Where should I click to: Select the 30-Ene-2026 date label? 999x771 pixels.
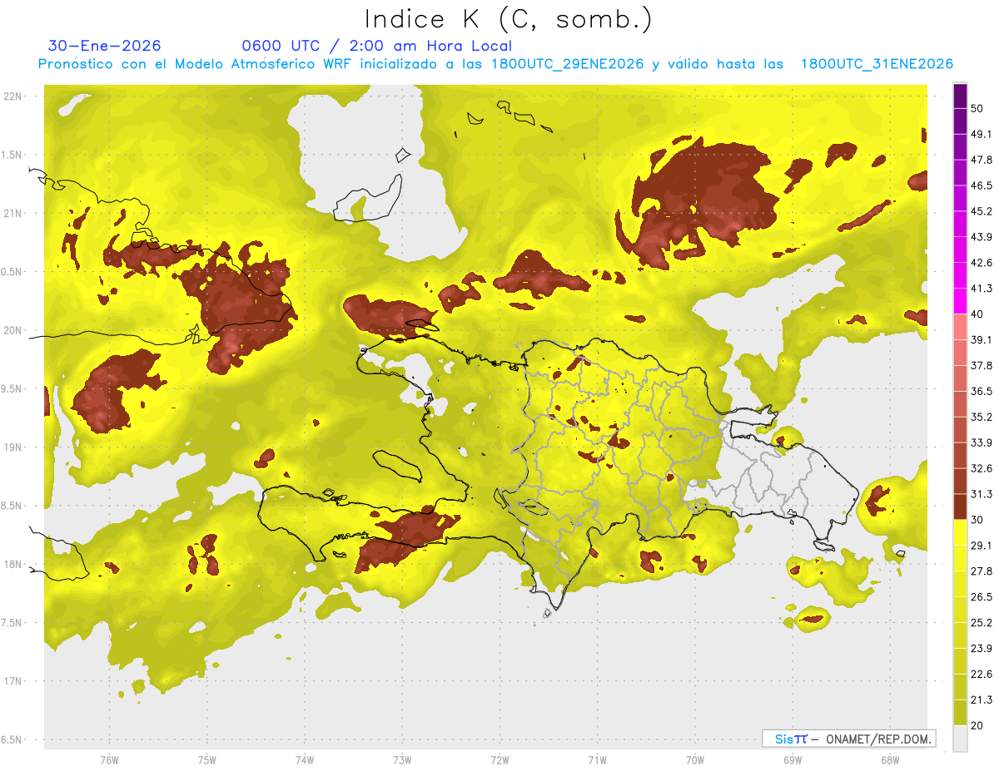(x=105, y=46)
